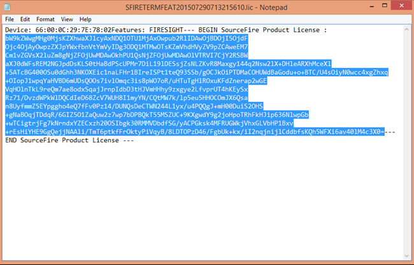Image resolution: width=414 pixels, height=265 pixels.
Task: Click the line starting with Ojc4OjAyOwpz
Action: click(x=127, y=47)
